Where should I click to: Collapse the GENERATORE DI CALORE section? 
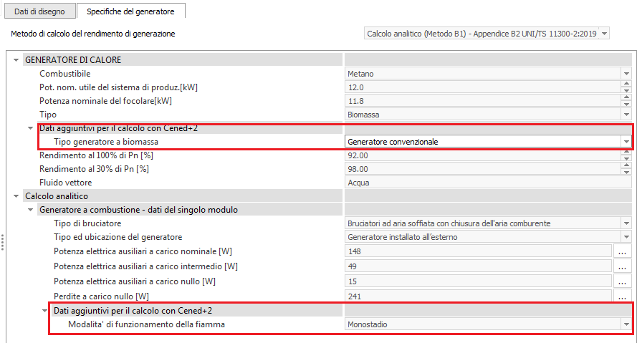point(16,60)
